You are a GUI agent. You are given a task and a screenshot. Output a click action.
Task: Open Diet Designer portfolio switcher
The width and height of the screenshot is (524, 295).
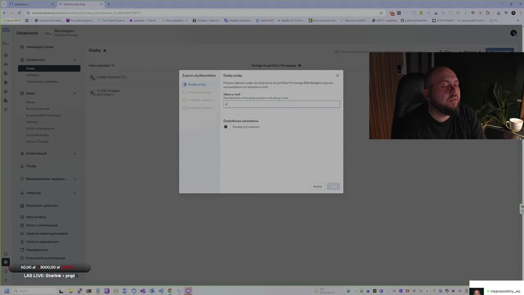point(61,33)
